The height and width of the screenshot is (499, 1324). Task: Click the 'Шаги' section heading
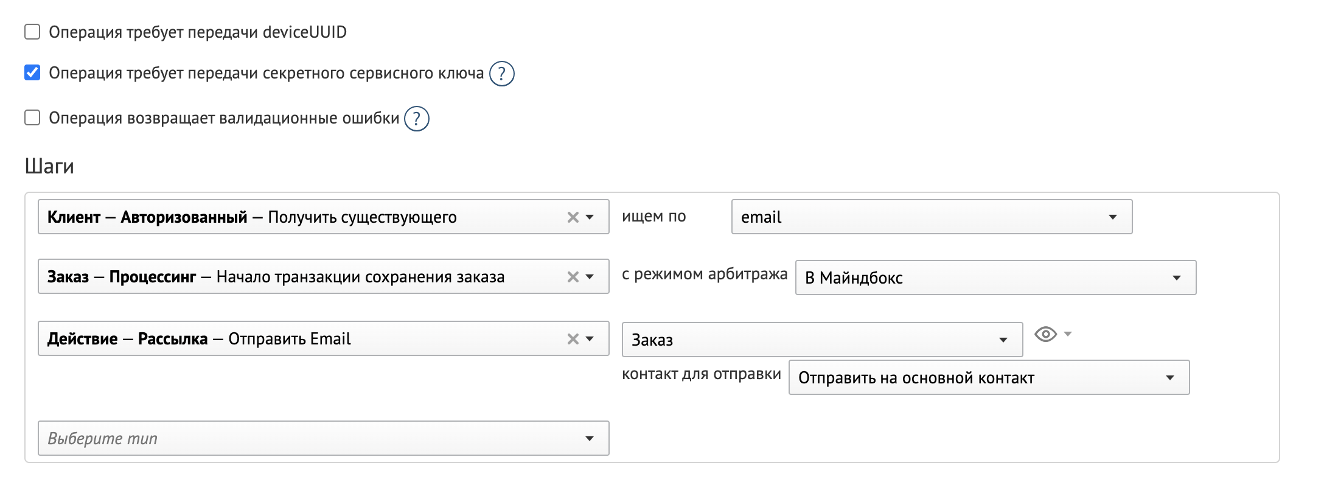(49, 166)
